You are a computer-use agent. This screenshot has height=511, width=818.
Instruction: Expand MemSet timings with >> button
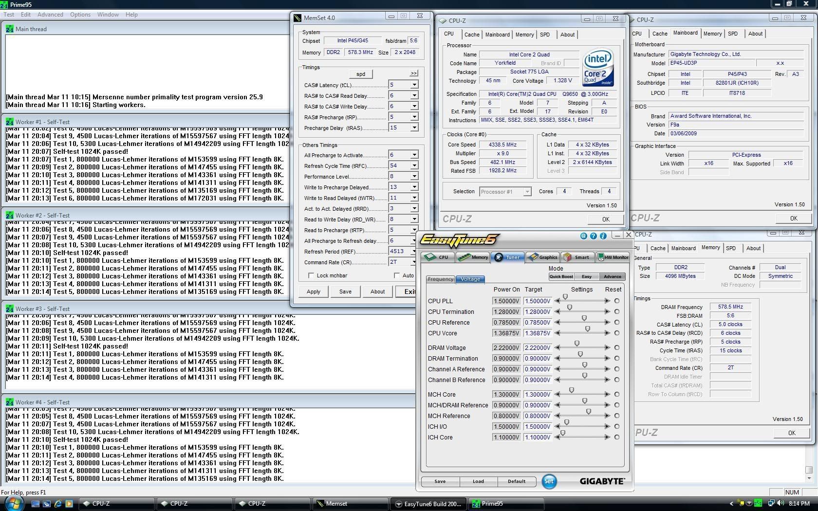click(x=414, y=73)
